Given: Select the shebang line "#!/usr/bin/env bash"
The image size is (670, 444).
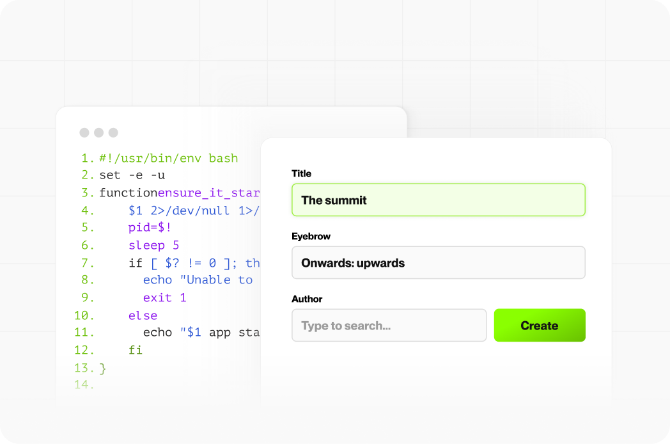Looking at the screenshot, I should pyautogui.click(x=168, y=158).
